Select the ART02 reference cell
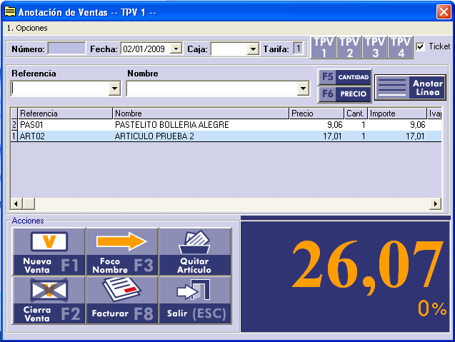The image size is (455, 342). click(65, 136)
